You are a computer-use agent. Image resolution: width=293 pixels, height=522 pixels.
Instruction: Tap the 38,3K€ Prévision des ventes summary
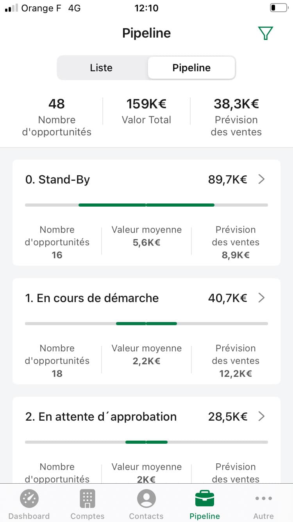tap(236, 117)
